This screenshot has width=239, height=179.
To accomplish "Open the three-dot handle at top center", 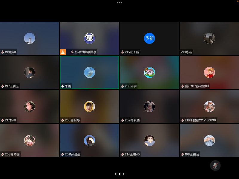I will pyautogui.click(x=119, y=3).
